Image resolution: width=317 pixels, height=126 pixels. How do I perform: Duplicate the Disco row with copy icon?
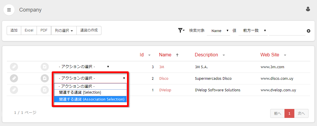click(x=45, y=78)
